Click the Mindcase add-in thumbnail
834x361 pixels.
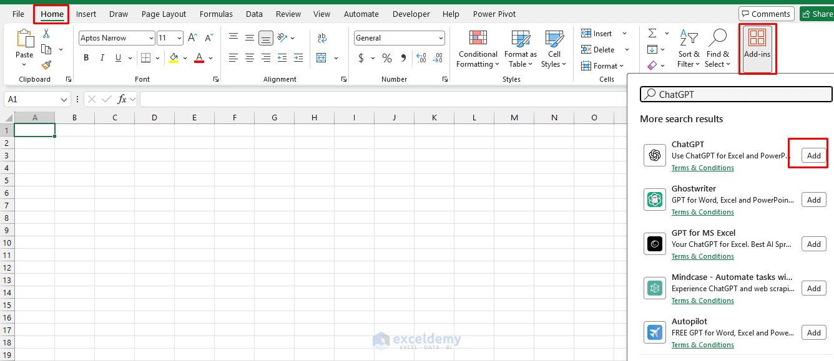[655, 288]
